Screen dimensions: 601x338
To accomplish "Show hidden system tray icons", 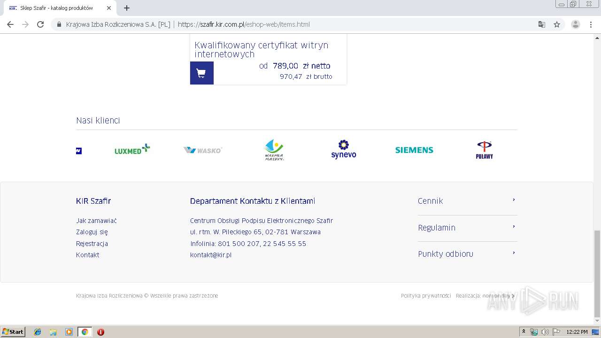I will [x=524, y=332].
